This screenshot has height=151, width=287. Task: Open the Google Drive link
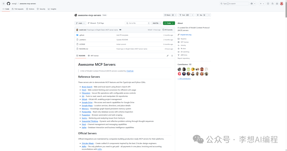pyautogui.click(x=87, y=103)
